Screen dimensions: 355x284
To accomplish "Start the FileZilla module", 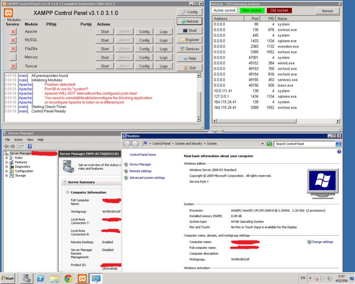I will click(105, 49).
